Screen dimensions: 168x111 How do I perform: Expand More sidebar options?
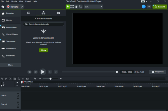tap(10, 65)
